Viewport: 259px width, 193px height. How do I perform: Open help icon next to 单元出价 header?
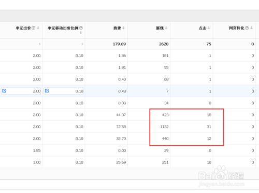34,28
